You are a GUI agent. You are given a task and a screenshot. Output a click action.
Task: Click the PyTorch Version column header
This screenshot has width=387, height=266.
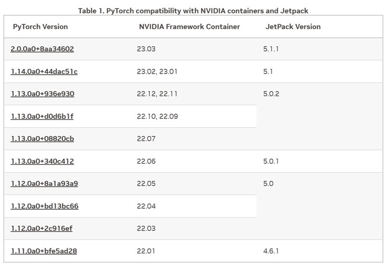[x=40, y=27]
